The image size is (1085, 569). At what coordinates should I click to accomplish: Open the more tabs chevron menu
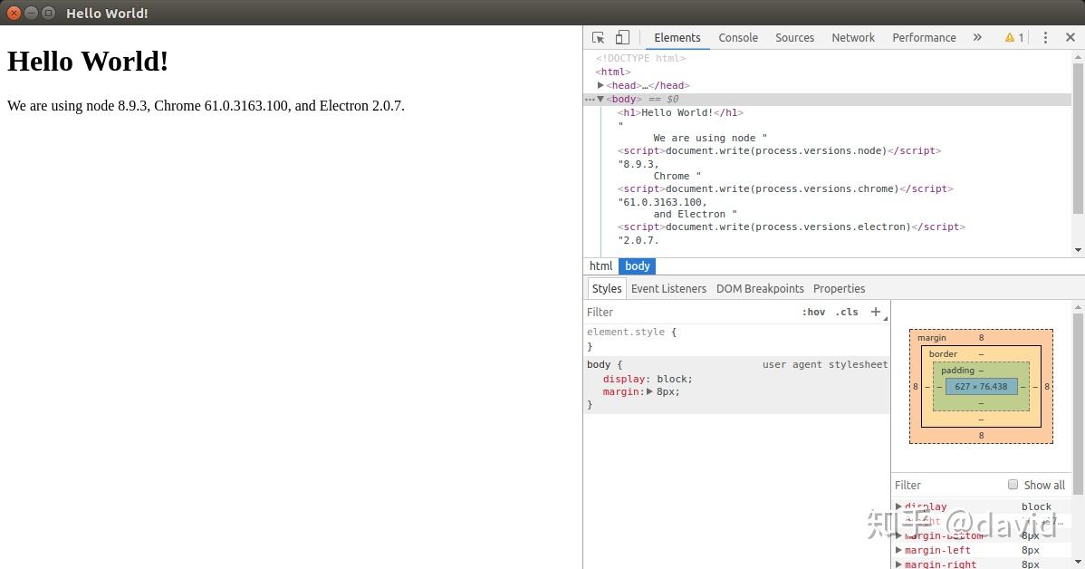pos(977,37)
